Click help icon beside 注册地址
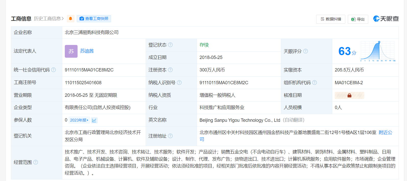This screenshot has height=181, width=407. click(x=170, y=136)
